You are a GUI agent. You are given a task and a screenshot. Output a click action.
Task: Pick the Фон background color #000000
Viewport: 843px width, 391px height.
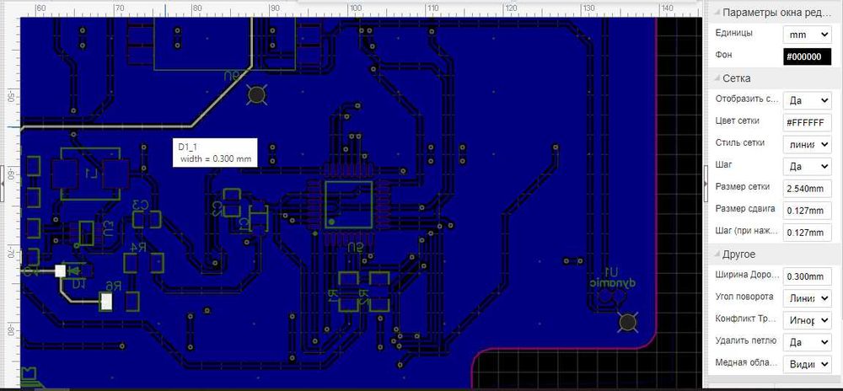807,57
